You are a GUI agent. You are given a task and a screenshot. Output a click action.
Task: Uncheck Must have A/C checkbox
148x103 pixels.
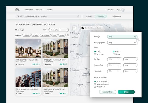point(95,81)
